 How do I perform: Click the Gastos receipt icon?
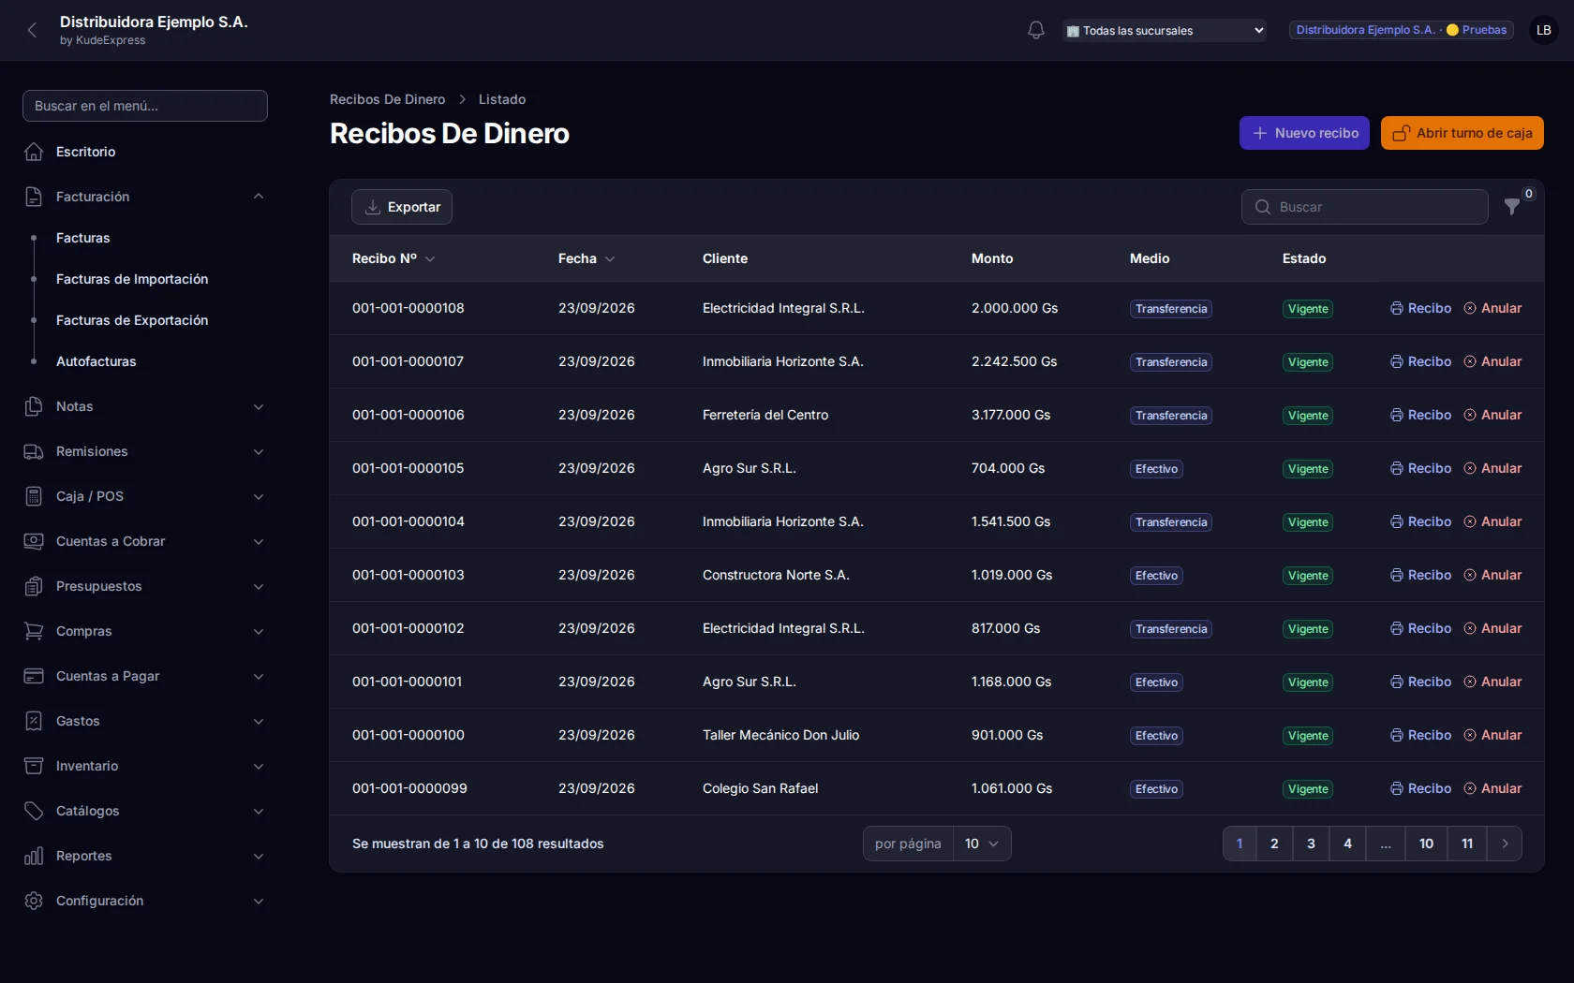coord(34,721)
